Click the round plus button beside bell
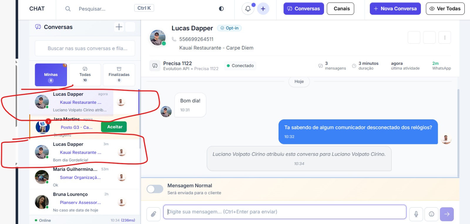 263,9
